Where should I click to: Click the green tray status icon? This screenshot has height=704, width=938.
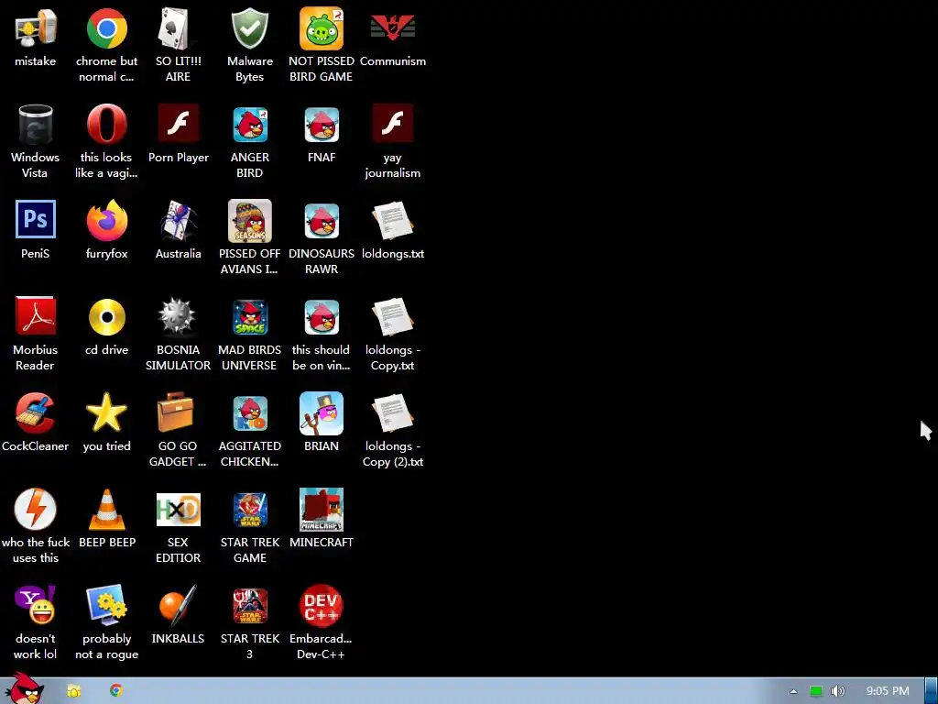click(816, 691)
